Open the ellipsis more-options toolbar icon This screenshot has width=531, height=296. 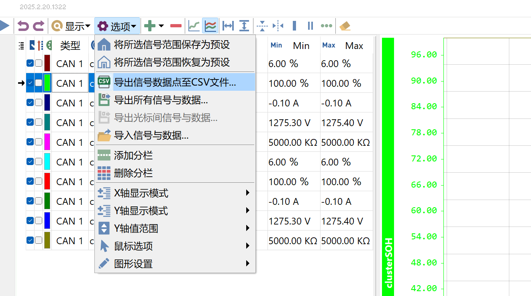pos(326,25)
